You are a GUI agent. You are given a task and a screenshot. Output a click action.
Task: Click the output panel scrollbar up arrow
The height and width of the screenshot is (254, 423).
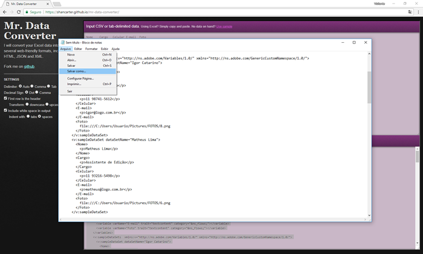coord(418,148)
